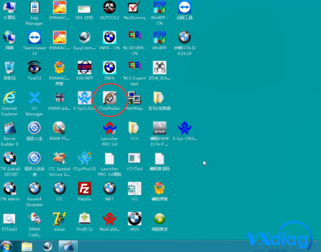Viewport: 321px width, 252px height.
Task: Click the VCXTest icon
Action: point(134,158)
